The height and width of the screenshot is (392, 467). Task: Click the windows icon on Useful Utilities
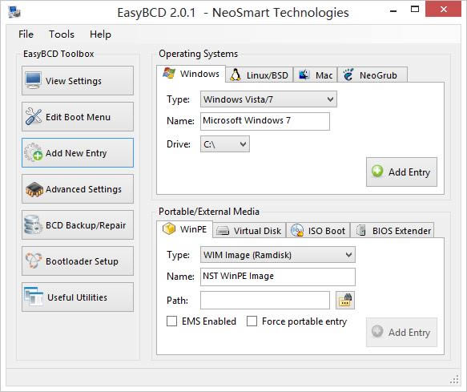point(34,297)
